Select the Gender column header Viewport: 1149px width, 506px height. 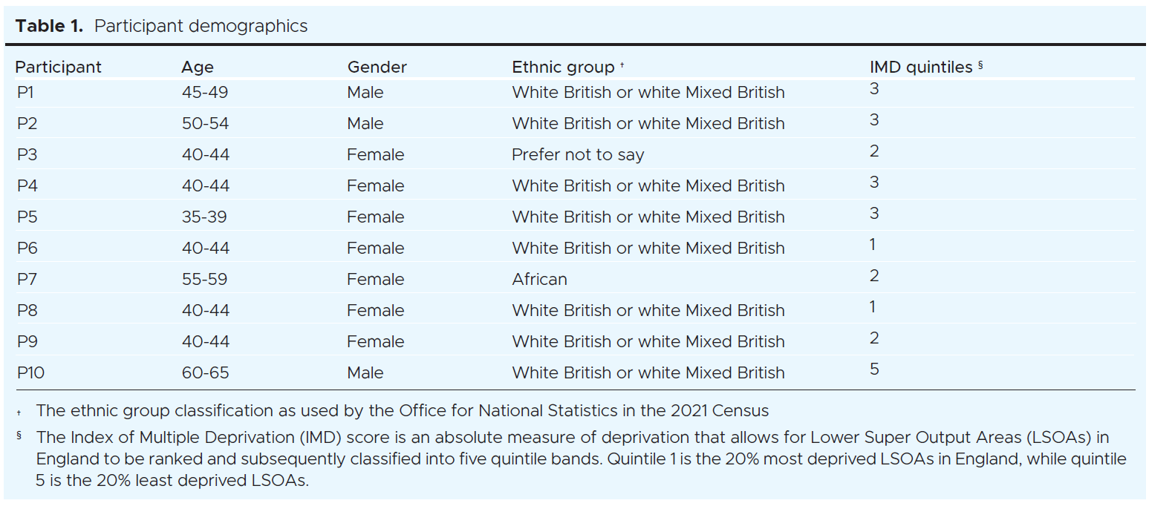(x=377, y=67)
